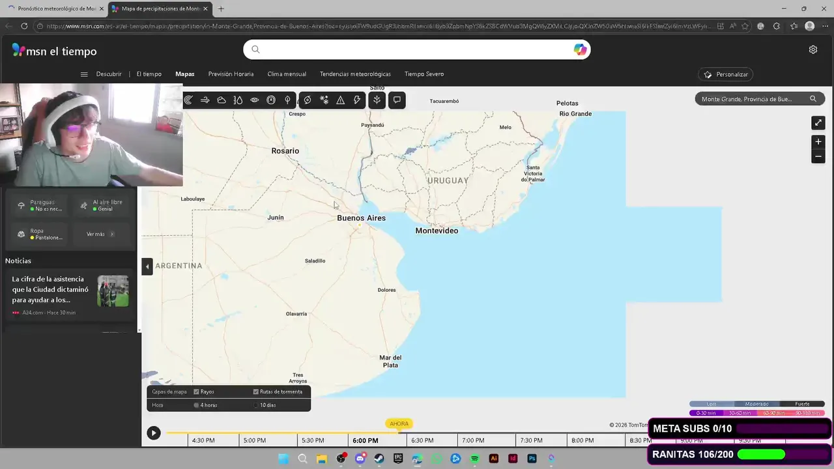Image resolution: width=834 pixels, height=469 pixels.
Task: Toggle the Rutas de tormenta checkbox
Action: coord(255,391)
